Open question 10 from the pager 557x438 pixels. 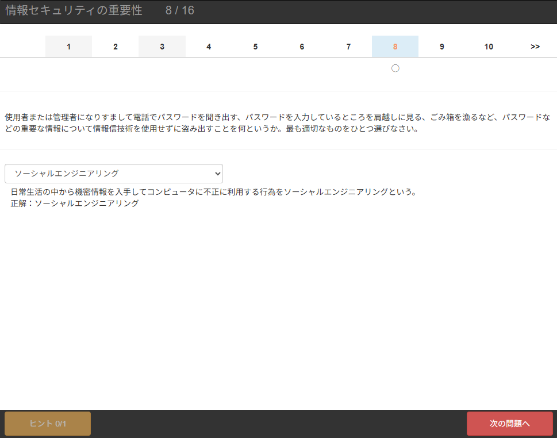click(x=488, y=47)
